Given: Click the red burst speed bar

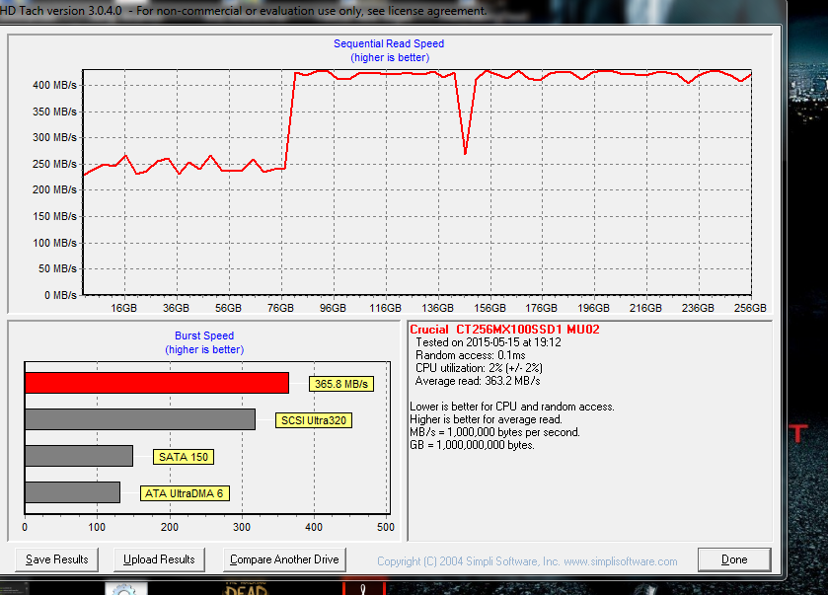Looking at the screenshot, I should coord(157,383).
